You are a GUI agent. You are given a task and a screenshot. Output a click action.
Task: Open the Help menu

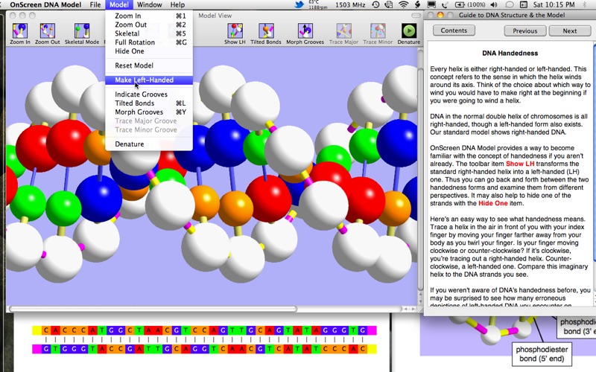tap(177, 4)
